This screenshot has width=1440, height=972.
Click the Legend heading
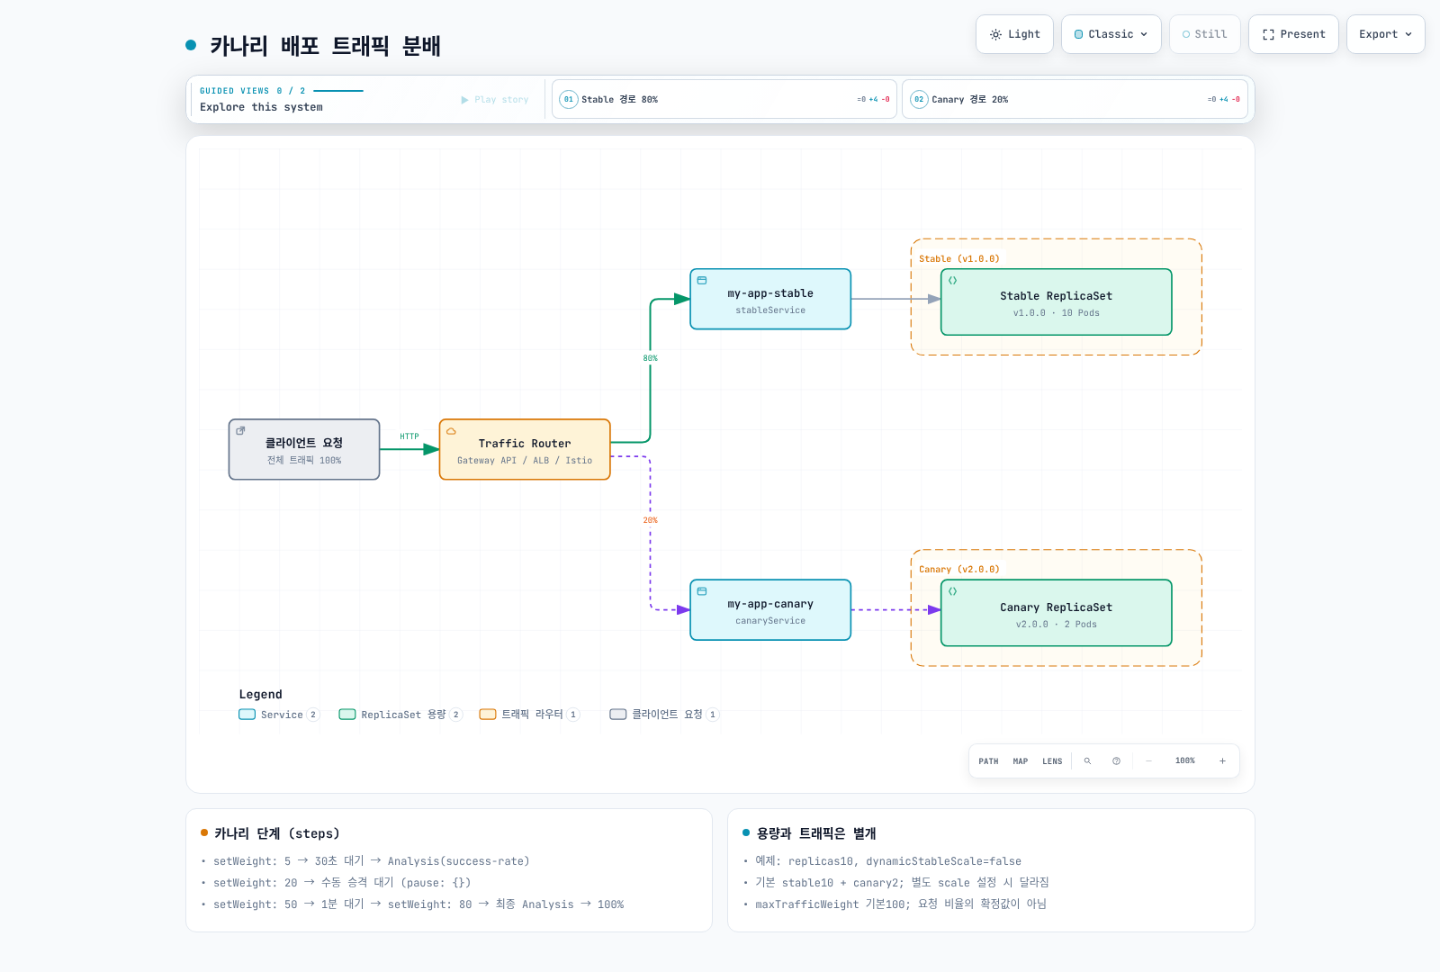tap(261, 695)
